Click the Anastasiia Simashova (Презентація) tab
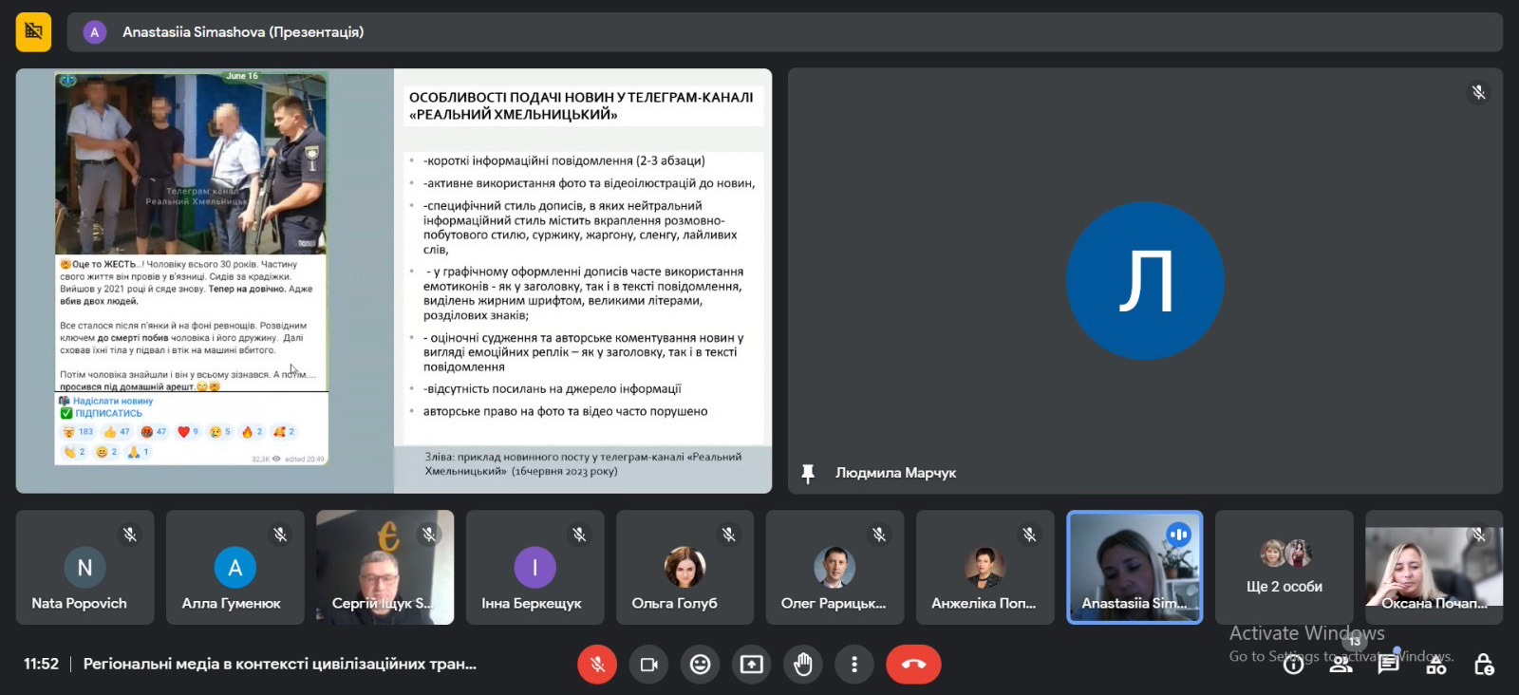 coord(242,32)
